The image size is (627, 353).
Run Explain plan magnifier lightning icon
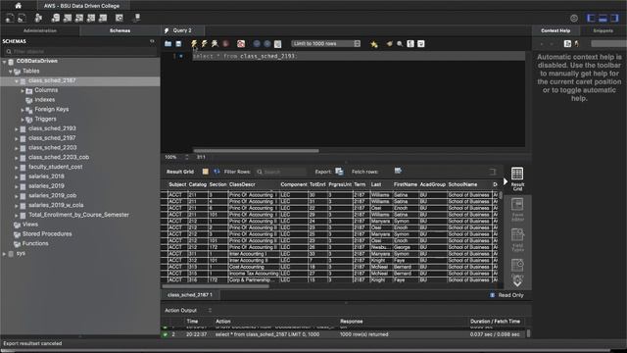215,43
